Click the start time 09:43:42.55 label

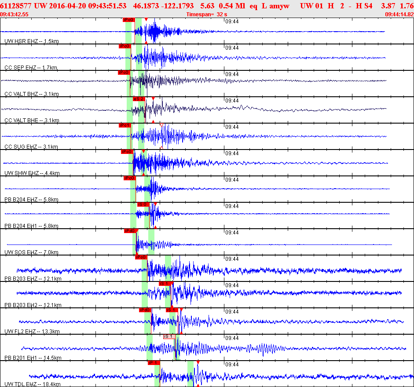pyautogui.click(x=15, y=14)
